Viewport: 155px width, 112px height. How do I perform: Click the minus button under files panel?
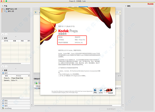pos(6,67)
